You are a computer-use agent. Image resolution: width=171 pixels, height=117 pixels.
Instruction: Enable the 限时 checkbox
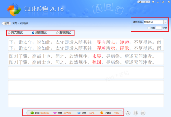click(149, 28)
